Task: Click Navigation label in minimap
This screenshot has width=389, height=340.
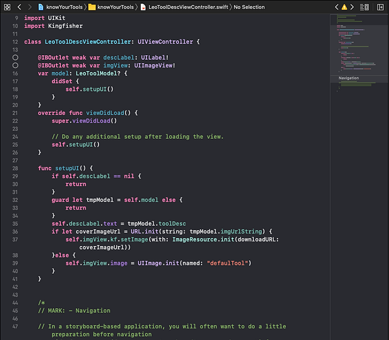Action: (x=349, y=78)
